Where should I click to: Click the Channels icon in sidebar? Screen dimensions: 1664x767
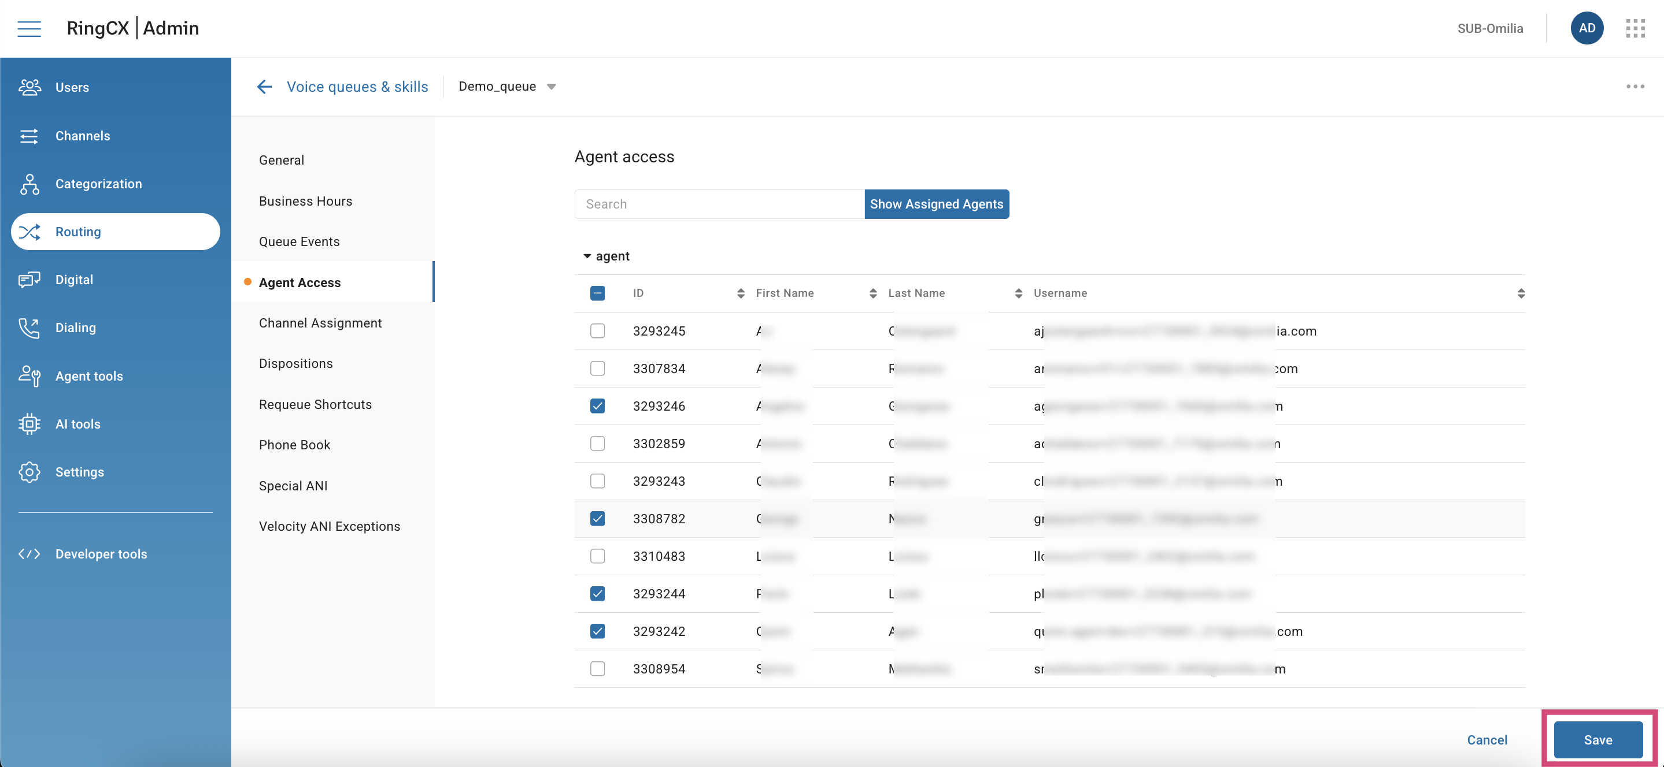pyautogui.click(x=29, y=136)
